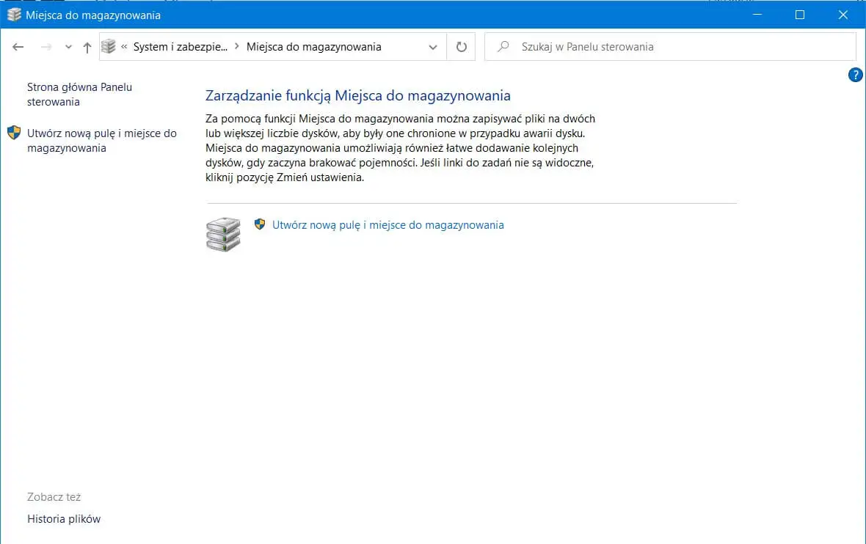This screenshot has height=544, width=866.
Task: Expand the address bar history dropdown
Action: tap(432, 47)
